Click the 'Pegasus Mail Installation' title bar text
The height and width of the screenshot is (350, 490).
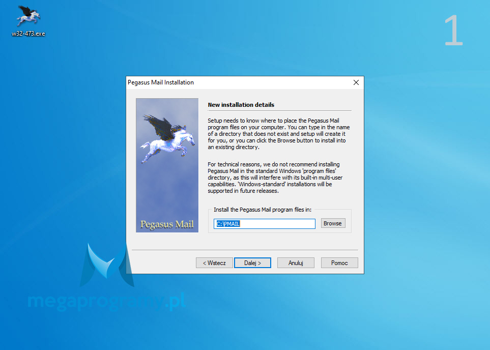click(161, 82)
